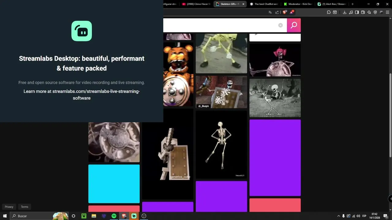
Task: Click the share page icon in address bar
Action: pos(277,12)
